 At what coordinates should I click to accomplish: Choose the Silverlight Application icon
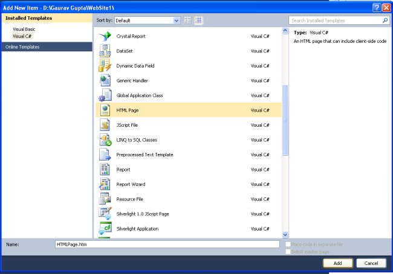[105, 228]
